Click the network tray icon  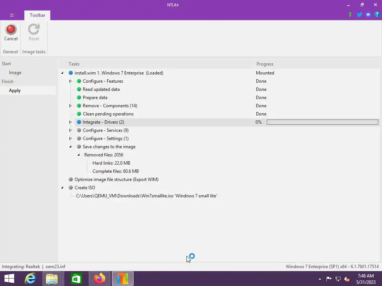pos(338,279)
